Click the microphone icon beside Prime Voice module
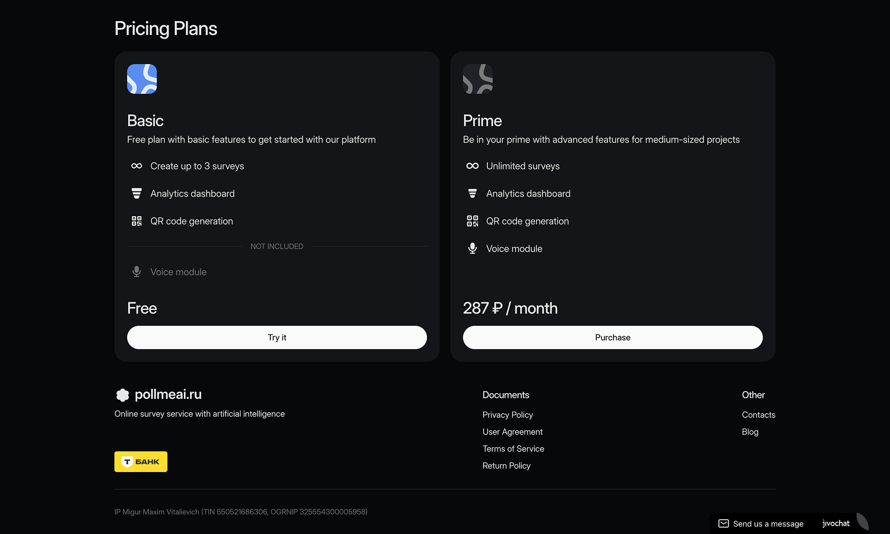Viewport: 890px width, 534px height. [473, 248]
